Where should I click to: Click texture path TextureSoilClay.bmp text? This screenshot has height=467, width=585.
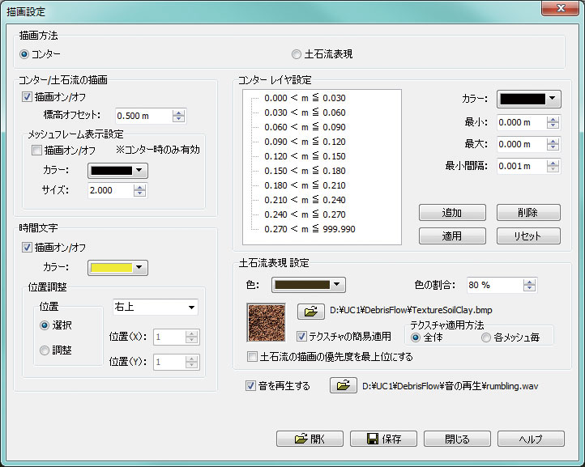point(411,310)
